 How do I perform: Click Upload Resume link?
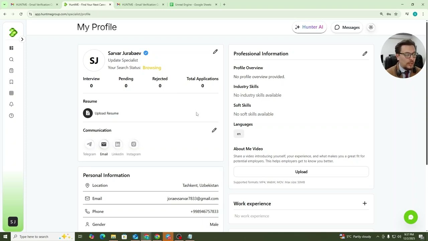(107, 113)
